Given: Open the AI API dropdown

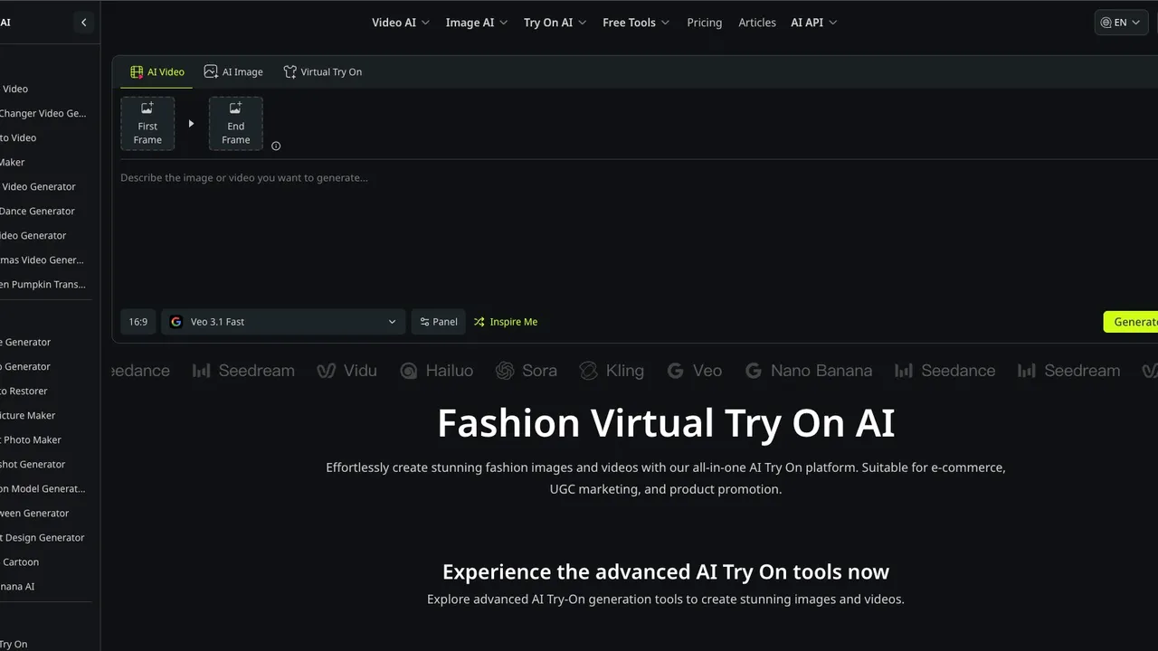Looking at the screenshot, I should (x=814, y=23).
